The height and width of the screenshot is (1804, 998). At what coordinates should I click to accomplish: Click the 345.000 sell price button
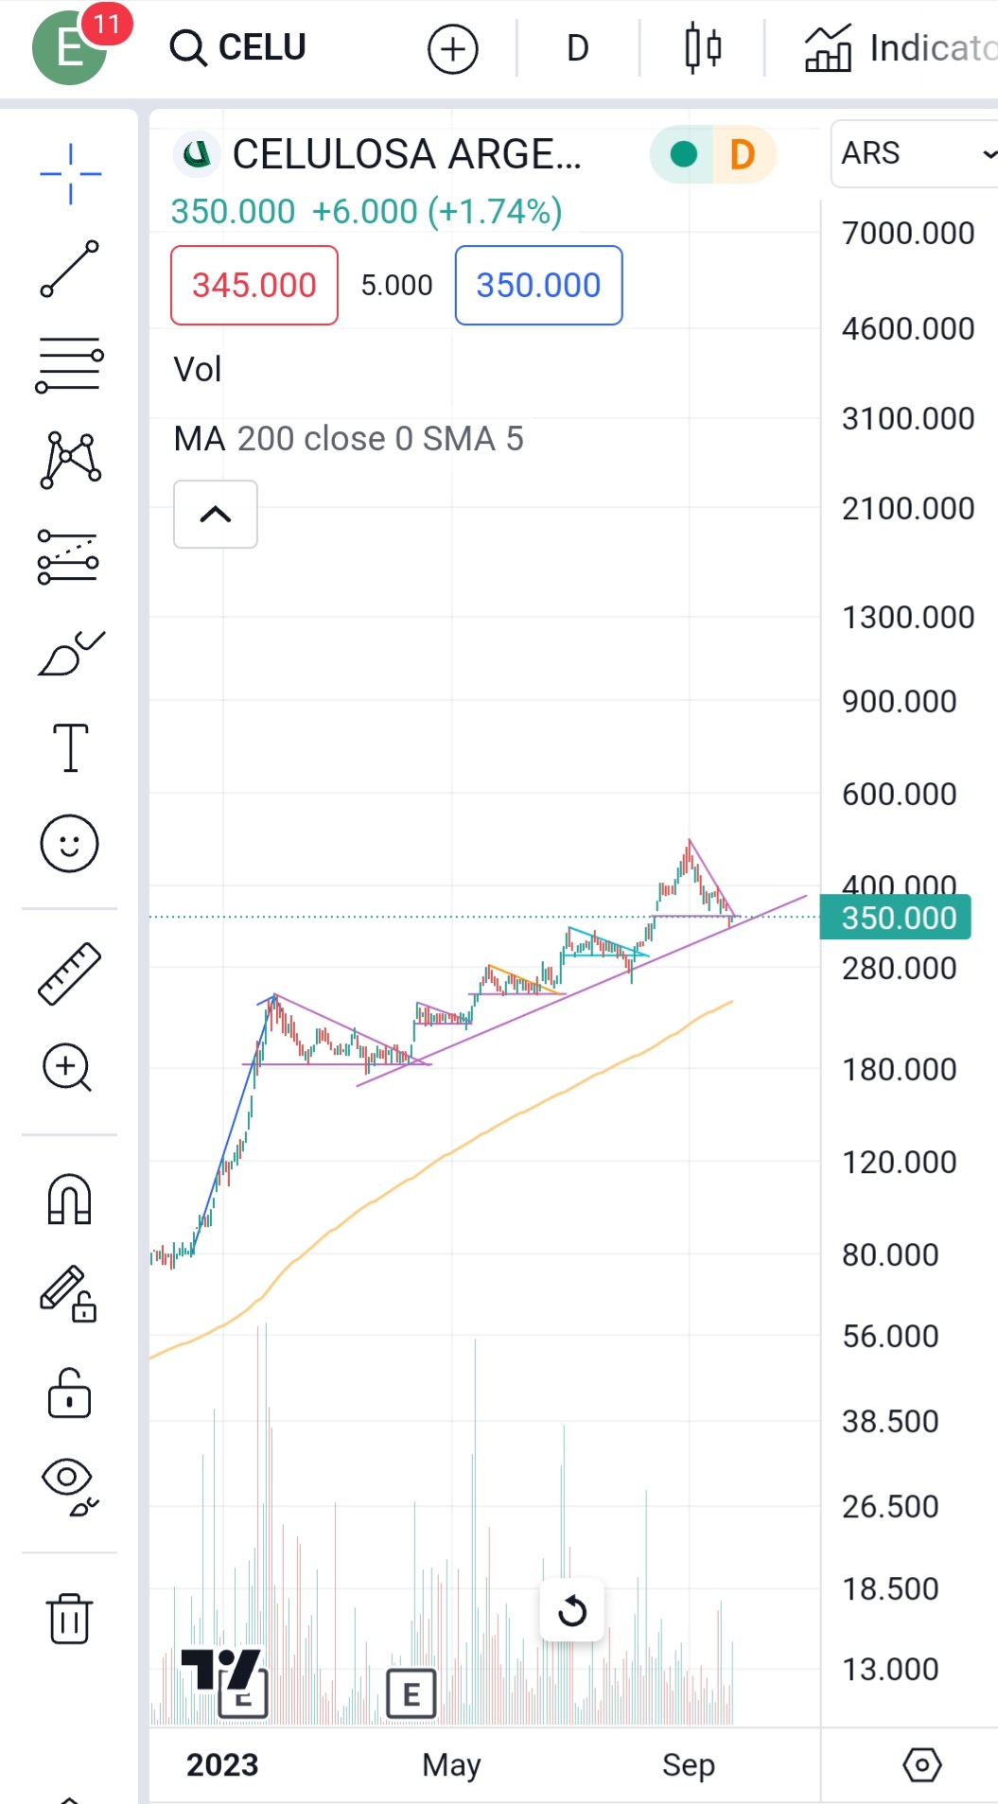coord(254,285)
